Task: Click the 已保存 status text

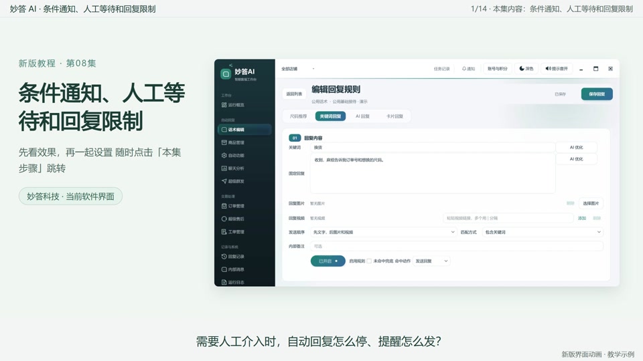Action: pos(560,94)
